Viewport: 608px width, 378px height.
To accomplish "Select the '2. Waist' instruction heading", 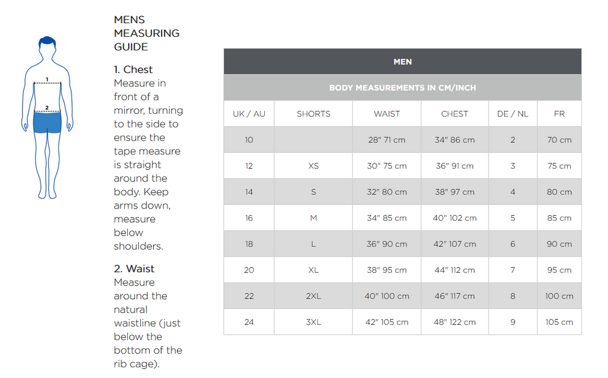I will (134, 268).
